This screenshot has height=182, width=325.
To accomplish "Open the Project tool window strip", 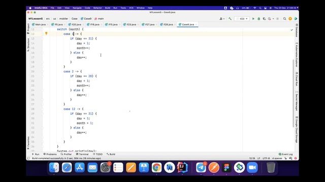I will click(28, 29).
